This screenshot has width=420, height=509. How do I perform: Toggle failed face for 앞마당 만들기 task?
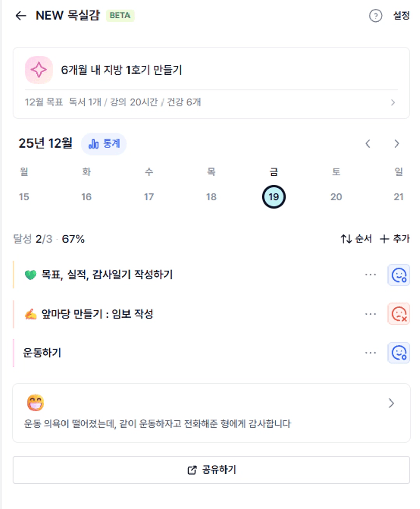399,314
